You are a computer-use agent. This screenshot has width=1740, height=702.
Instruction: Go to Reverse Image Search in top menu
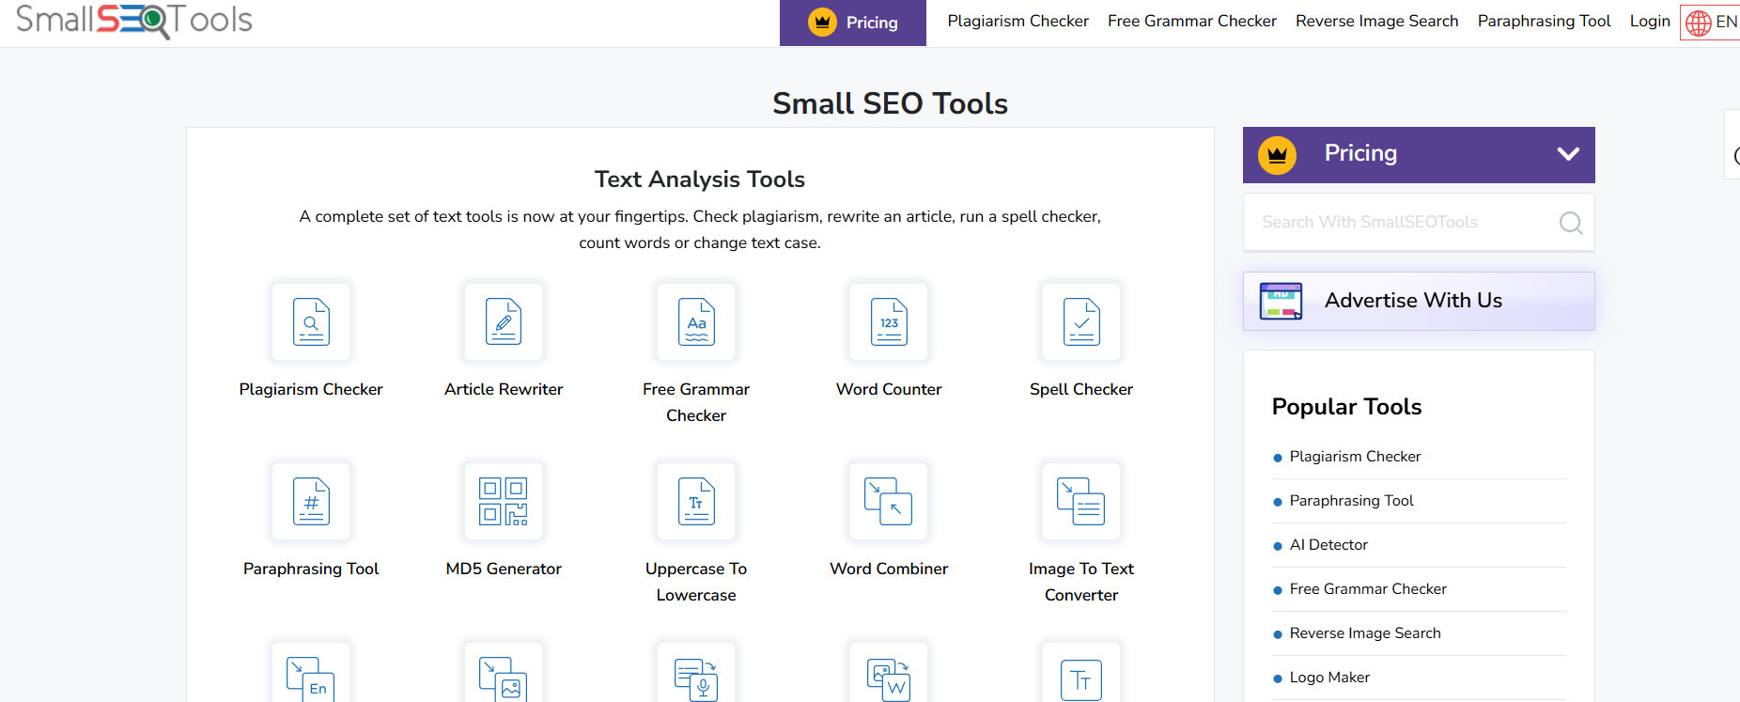(x=1376, y=21)
